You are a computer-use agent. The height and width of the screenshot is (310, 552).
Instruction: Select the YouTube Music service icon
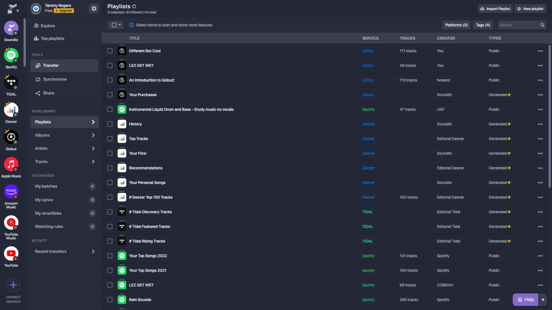[11, 223]
